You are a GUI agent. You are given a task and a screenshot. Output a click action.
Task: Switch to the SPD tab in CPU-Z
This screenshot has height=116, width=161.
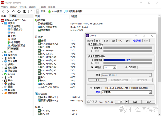tap(120, 41)
